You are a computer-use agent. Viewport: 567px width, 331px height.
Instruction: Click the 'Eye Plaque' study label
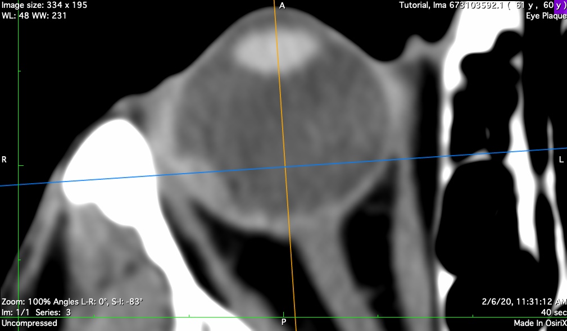[546, 16]
